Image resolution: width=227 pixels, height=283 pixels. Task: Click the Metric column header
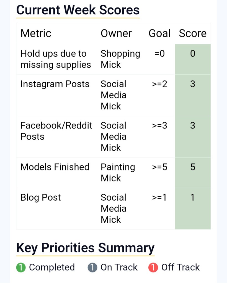36,33
